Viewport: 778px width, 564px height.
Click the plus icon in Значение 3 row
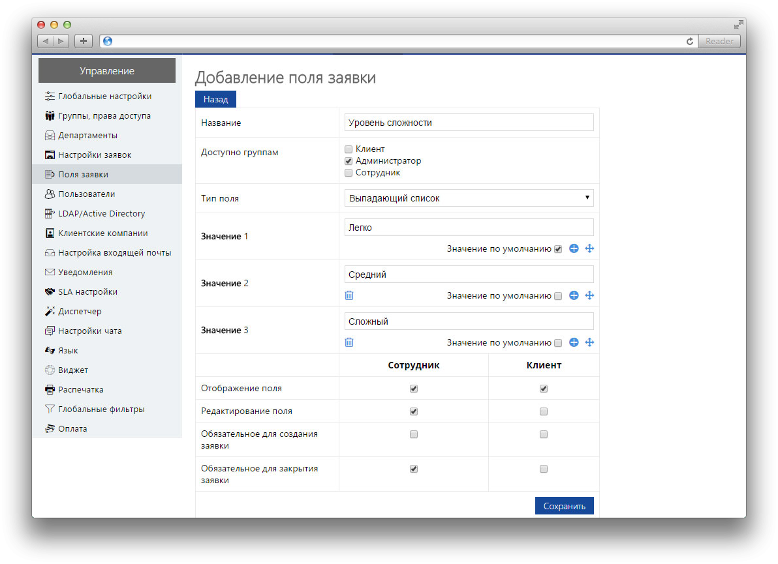coord(574,342)
